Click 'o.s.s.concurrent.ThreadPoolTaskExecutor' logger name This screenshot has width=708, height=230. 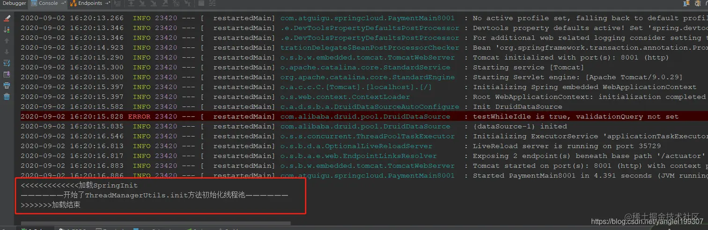(x=368, y=136)
